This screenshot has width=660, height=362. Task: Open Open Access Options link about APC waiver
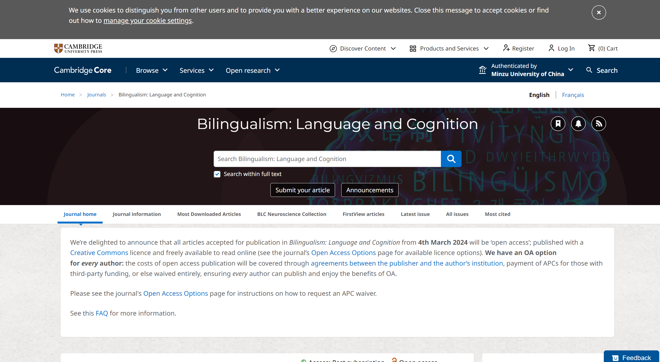(x=176, y=294)
